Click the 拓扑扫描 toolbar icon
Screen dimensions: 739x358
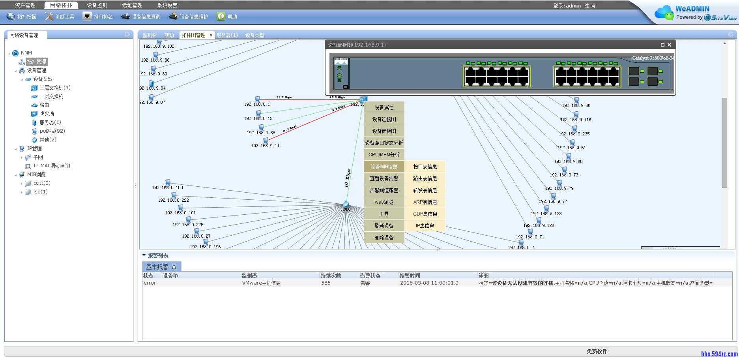11,17
